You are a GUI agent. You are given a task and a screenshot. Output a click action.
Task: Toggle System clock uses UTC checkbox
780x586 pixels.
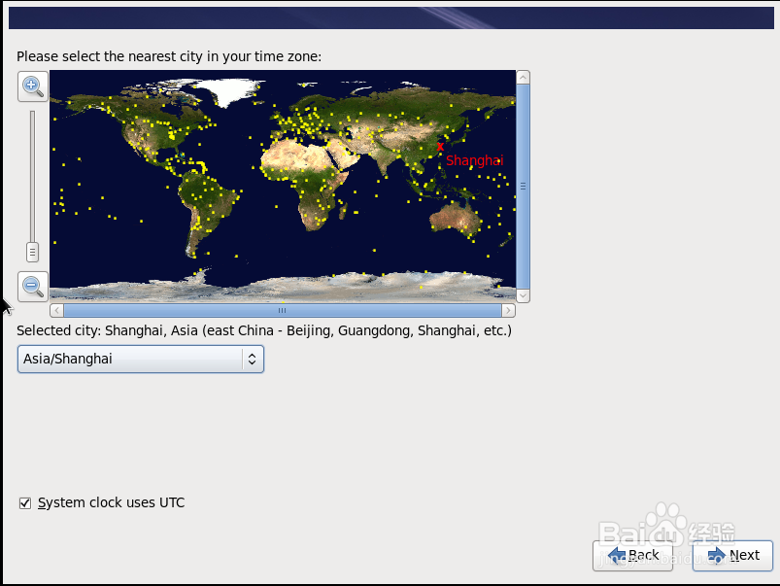point(25,503)
